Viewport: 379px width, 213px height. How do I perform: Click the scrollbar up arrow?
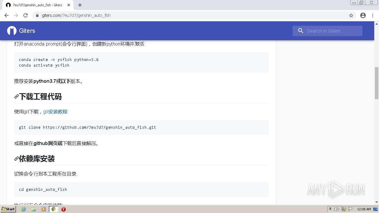click(x=377, y=23)
